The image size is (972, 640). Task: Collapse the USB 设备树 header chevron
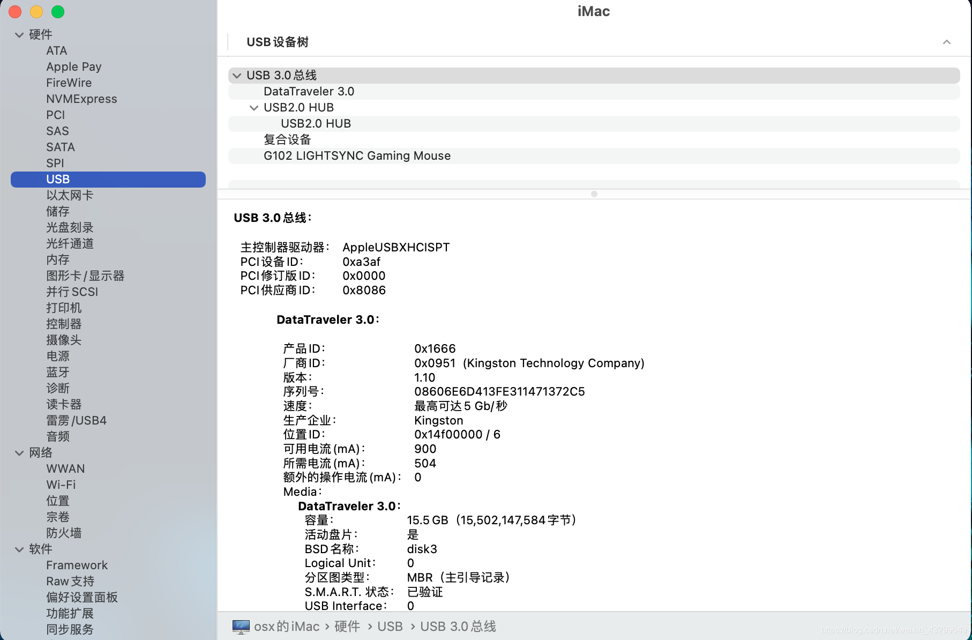click(947, 42)
